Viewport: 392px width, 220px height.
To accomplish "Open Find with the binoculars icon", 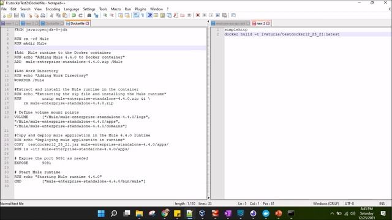I will [89, 15].
